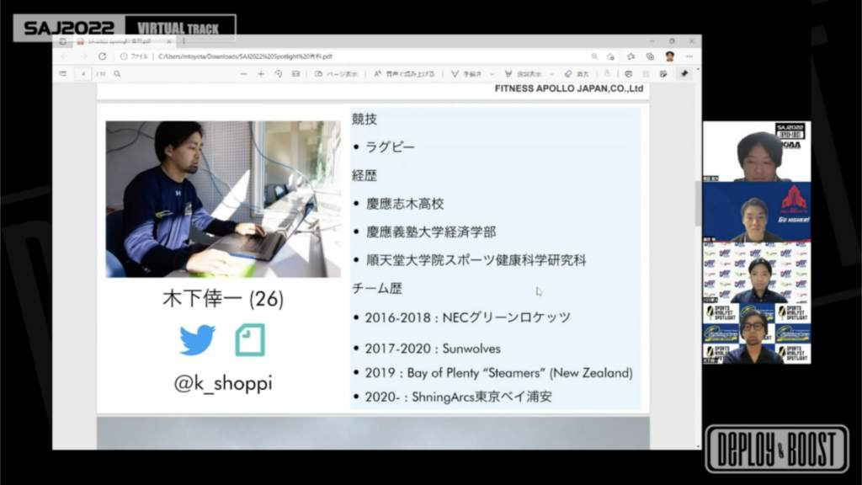Click the @k_shoppi handle text
This screenshot has width=862, height=485.
[222, 383]
